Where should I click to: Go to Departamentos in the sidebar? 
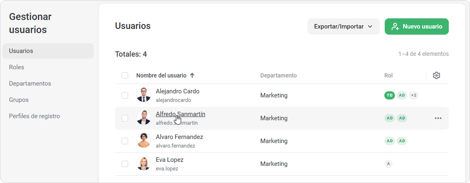click(x=30, y=84)
